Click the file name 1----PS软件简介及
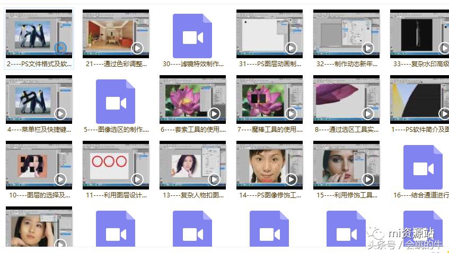The image size is (449, 253). [420, 130]
